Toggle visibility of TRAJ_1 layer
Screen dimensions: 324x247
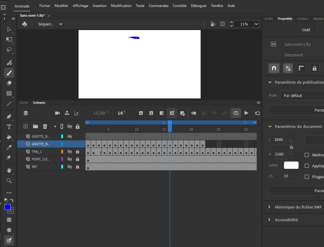(69, 152)
